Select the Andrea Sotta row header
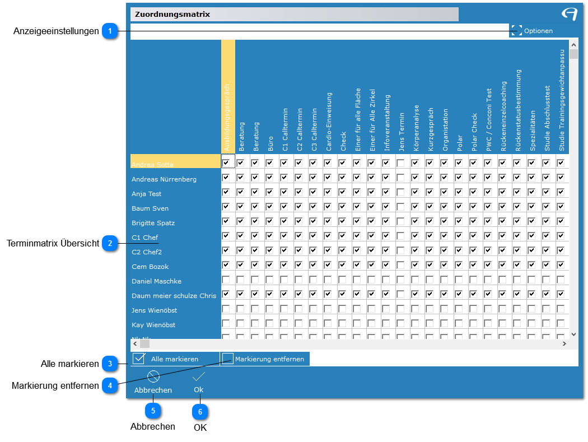588x442 pixels. (175, 161)
